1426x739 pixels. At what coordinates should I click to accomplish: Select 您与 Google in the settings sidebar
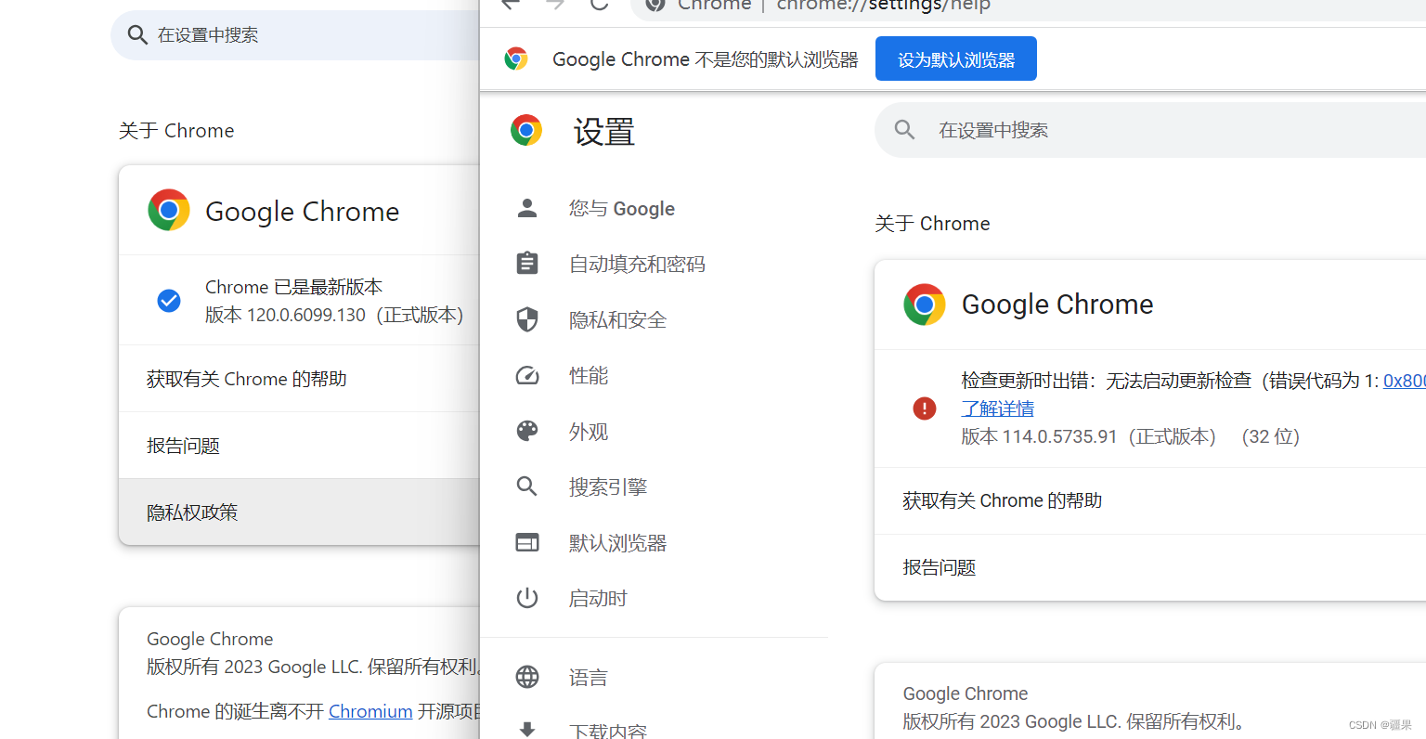click(x=621, y=208)
